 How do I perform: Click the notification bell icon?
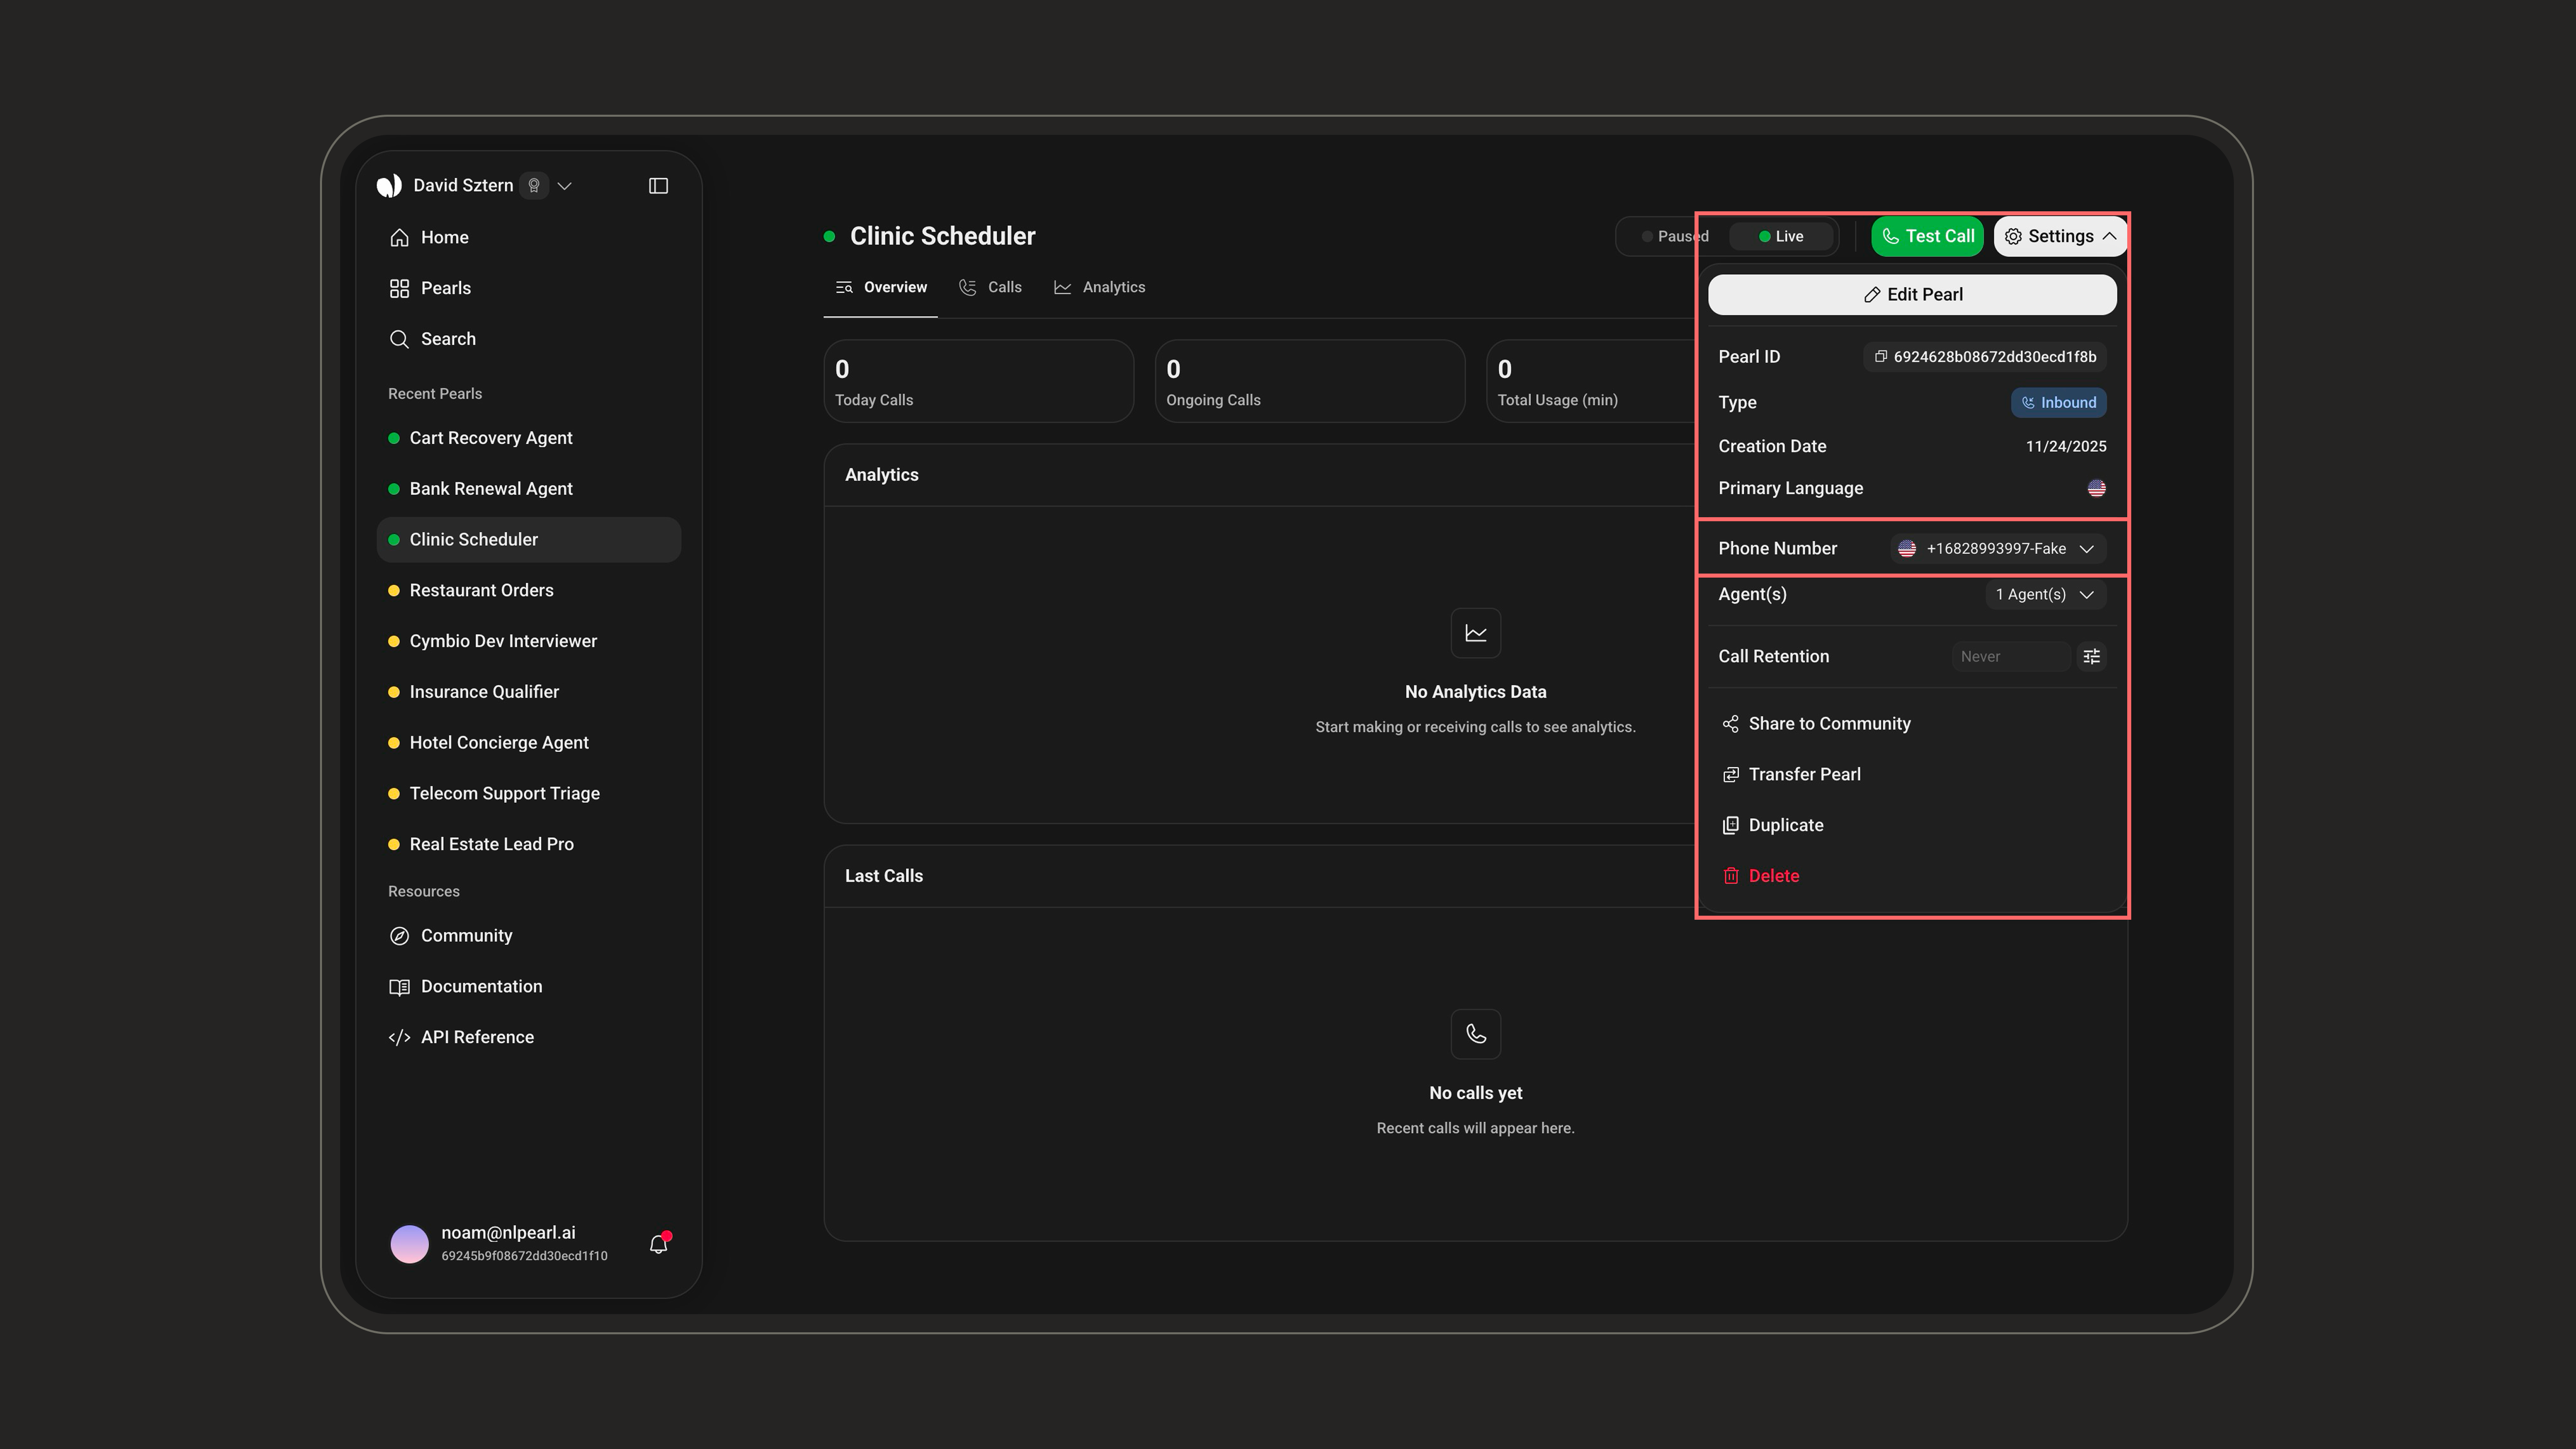658,1244
